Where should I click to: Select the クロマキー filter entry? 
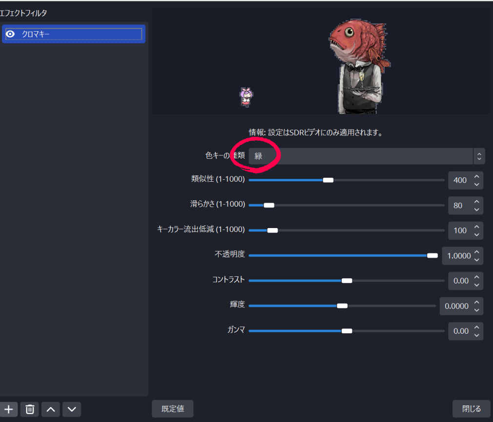(x=74, y=34)
